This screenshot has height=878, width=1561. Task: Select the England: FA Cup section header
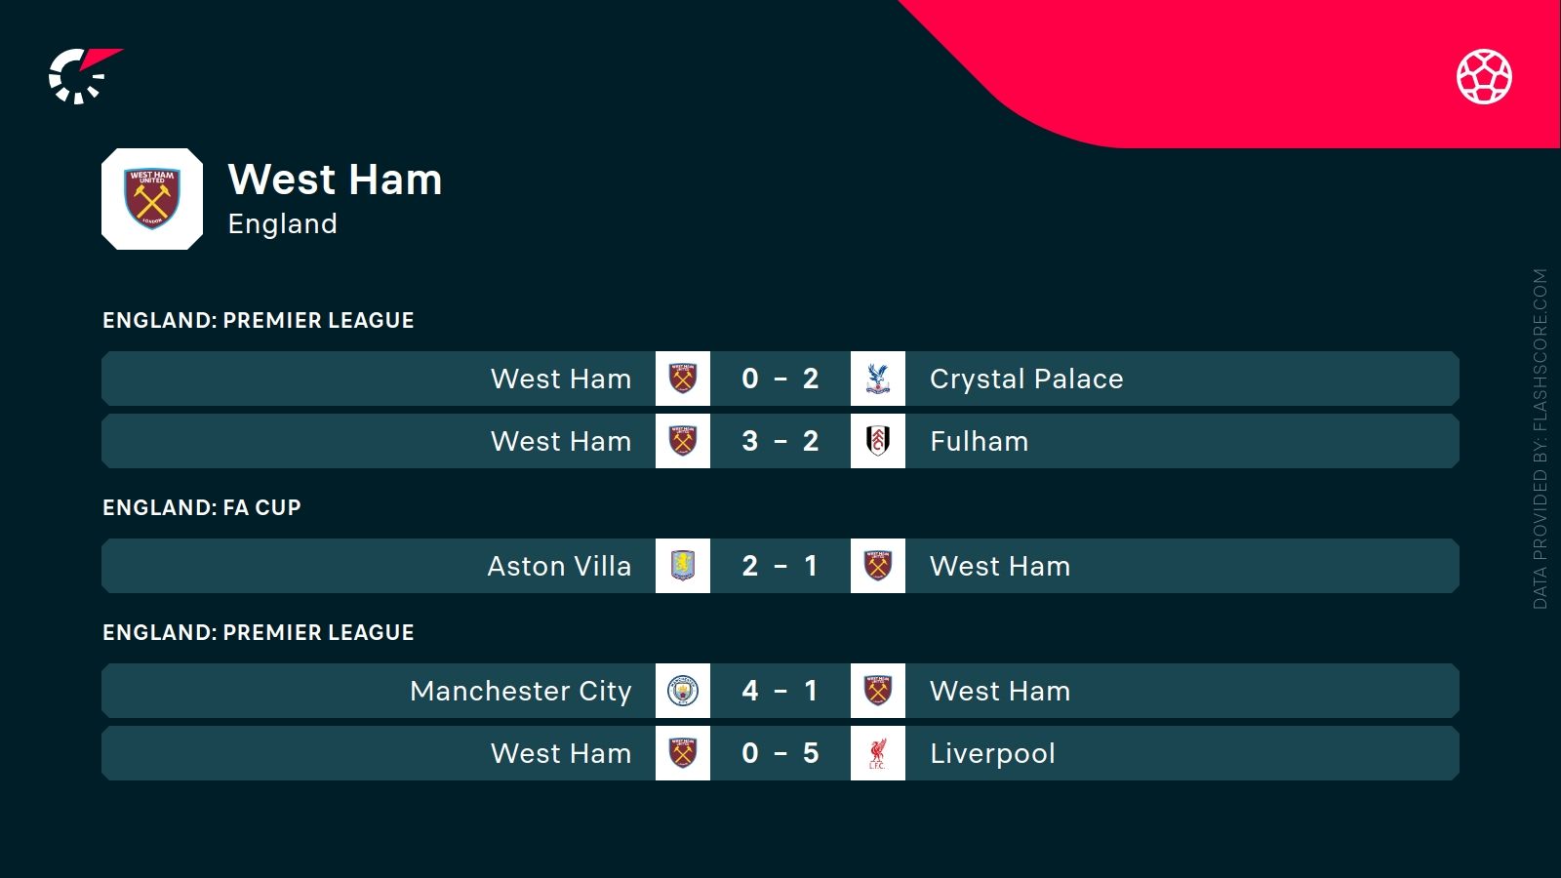click(202, 507)
